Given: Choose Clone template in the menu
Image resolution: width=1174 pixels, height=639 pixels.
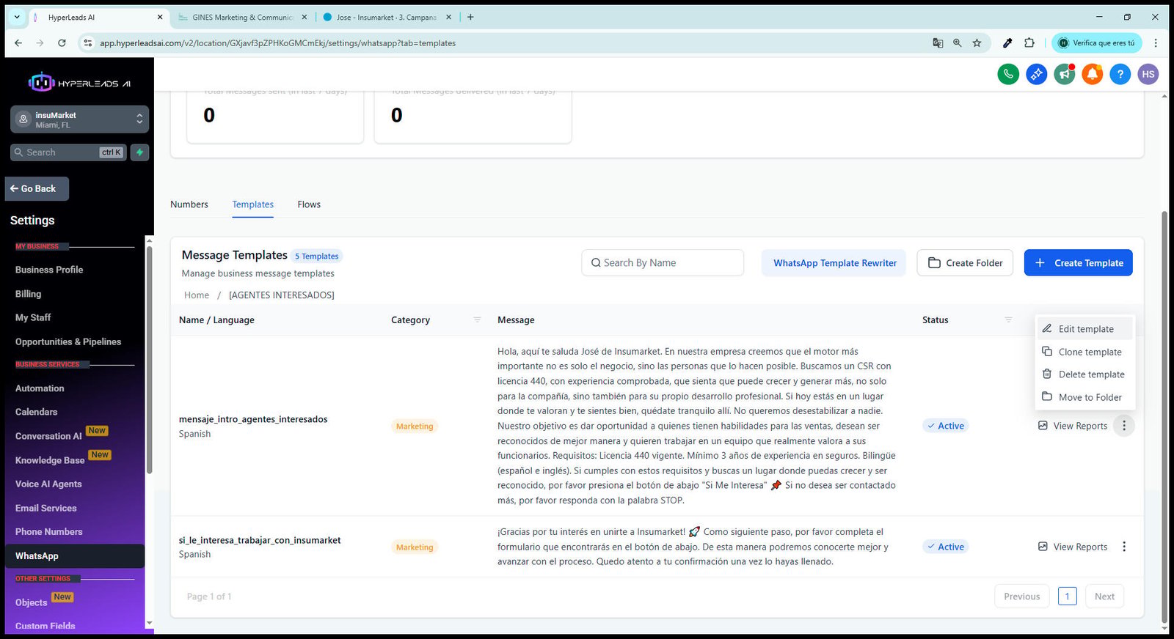Looking at the screenshot, I should click(x=1084, y=352).
